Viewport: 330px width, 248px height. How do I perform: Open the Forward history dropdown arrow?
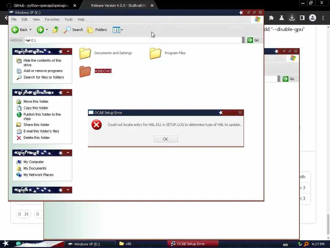tap(47, 30)
